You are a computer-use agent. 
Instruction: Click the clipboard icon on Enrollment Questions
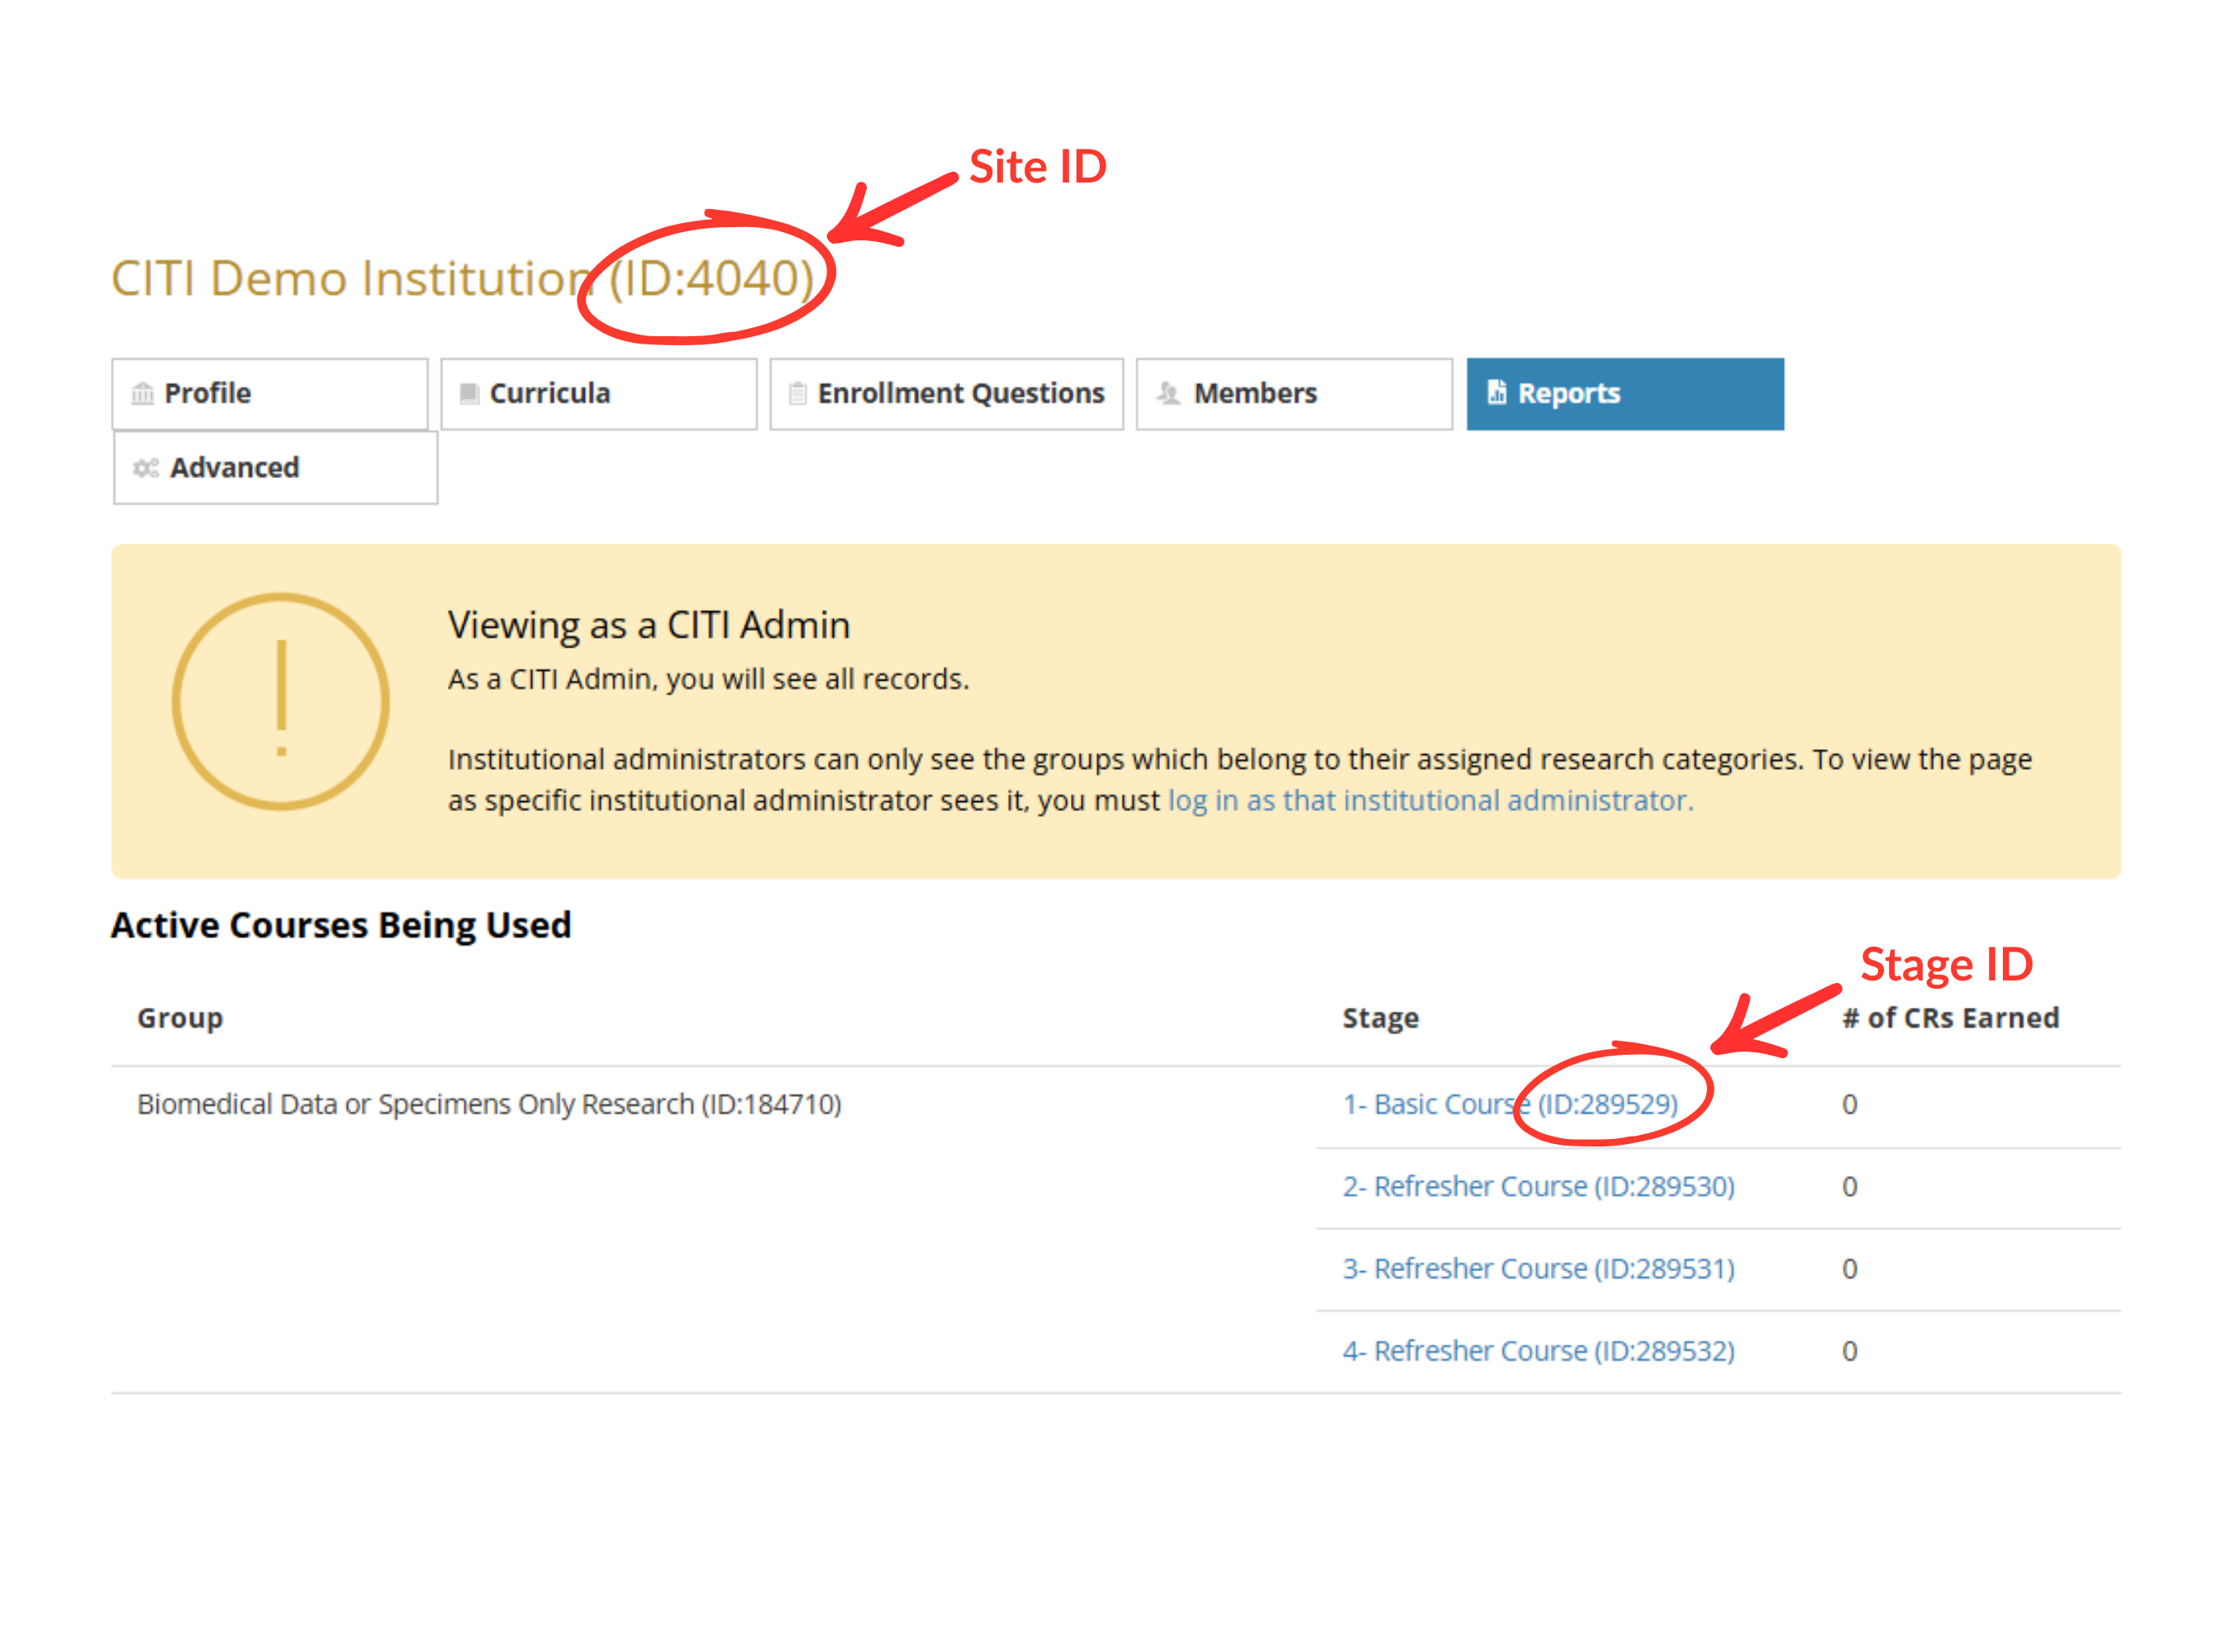[x=797, y=393]
